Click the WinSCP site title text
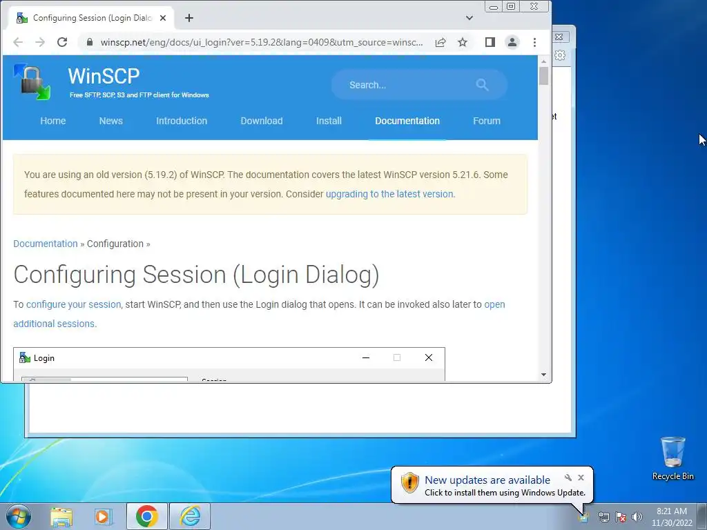 [x=104, y=76]
